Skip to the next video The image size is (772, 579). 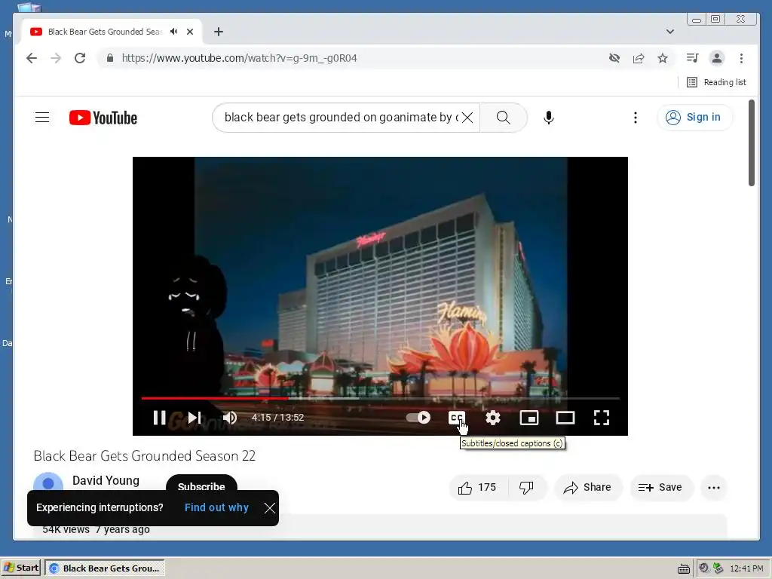195,418
